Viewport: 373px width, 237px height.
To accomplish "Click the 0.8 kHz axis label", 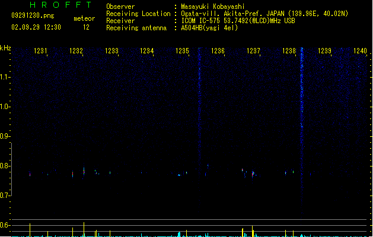I will 5,166.
